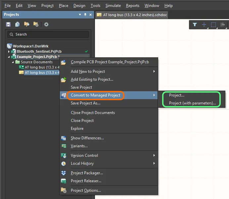Open the Window menu
The width and height of the screenshot is (229, 199).
[152, 6]
